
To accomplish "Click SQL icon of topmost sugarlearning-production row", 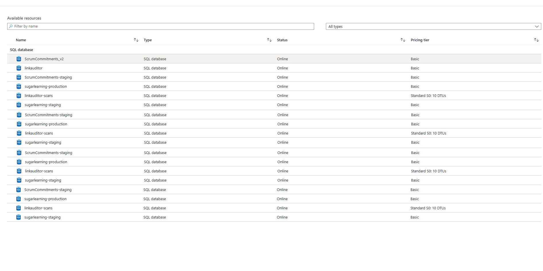I will coord(19,86).
